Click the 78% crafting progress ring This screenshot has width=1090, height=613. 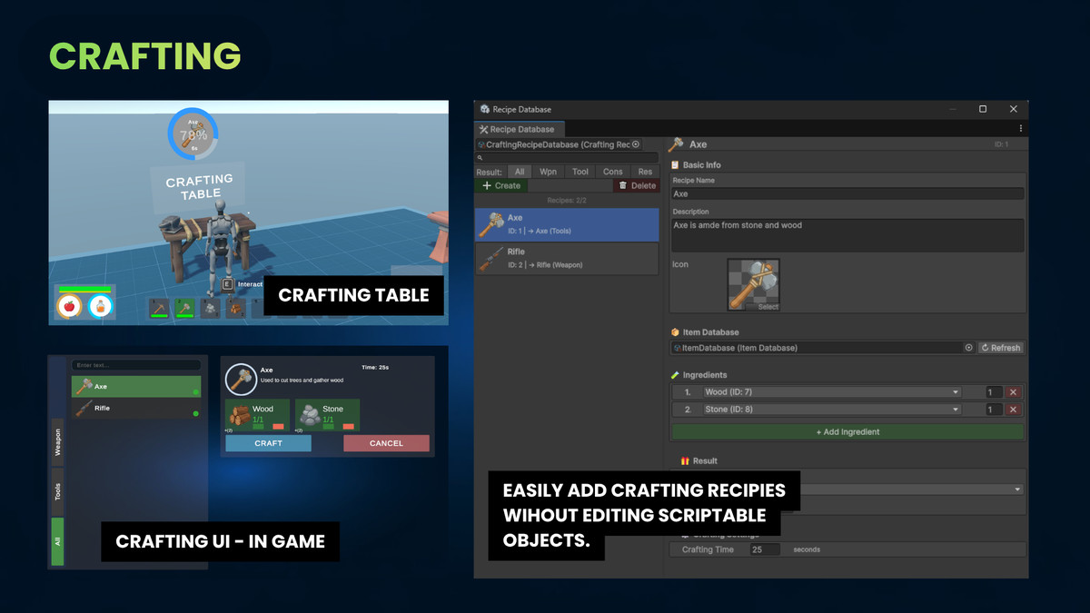193,134
